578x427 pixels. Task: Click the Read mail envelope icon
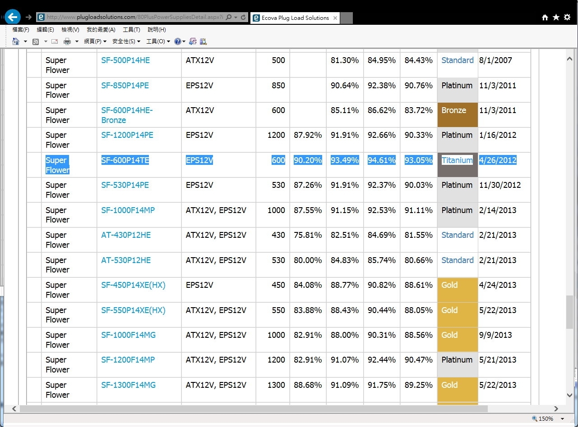(x=55, y=41)
